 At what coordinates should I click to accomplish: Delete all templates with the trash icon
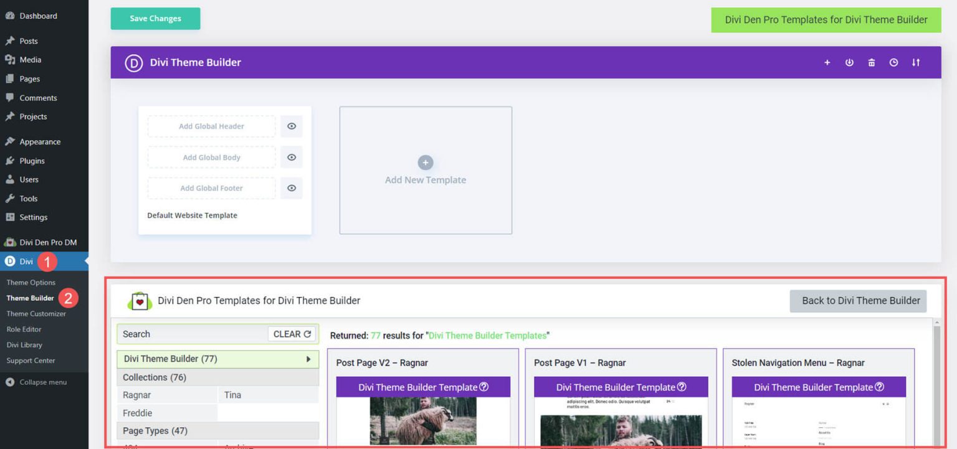pos(871,62)
